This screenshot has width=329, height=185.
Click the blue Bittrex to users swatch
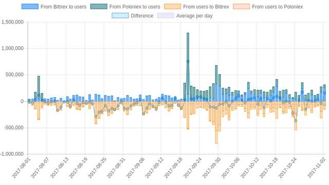point(30,7)
